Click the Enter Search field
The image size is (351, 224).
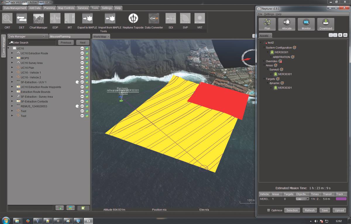click(32, 43)
